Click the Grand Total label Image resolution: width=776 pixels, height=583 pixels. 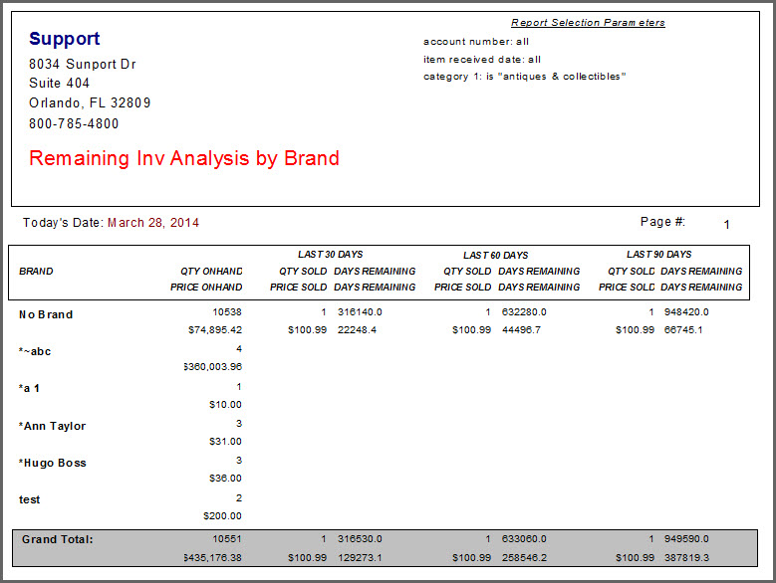pos(58,539)
